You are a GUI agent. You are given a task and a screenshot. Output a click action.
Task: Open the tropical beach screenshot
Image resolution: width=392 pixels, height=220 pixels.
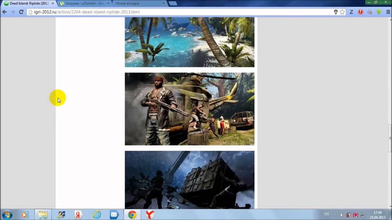pyautogui.click(x=190, y=42)
